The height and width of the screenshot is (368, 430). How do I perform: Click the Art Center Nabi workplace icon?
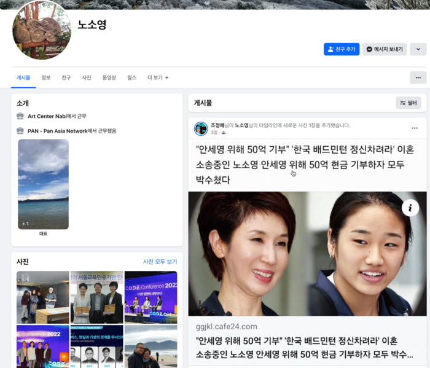coord(20,116)
